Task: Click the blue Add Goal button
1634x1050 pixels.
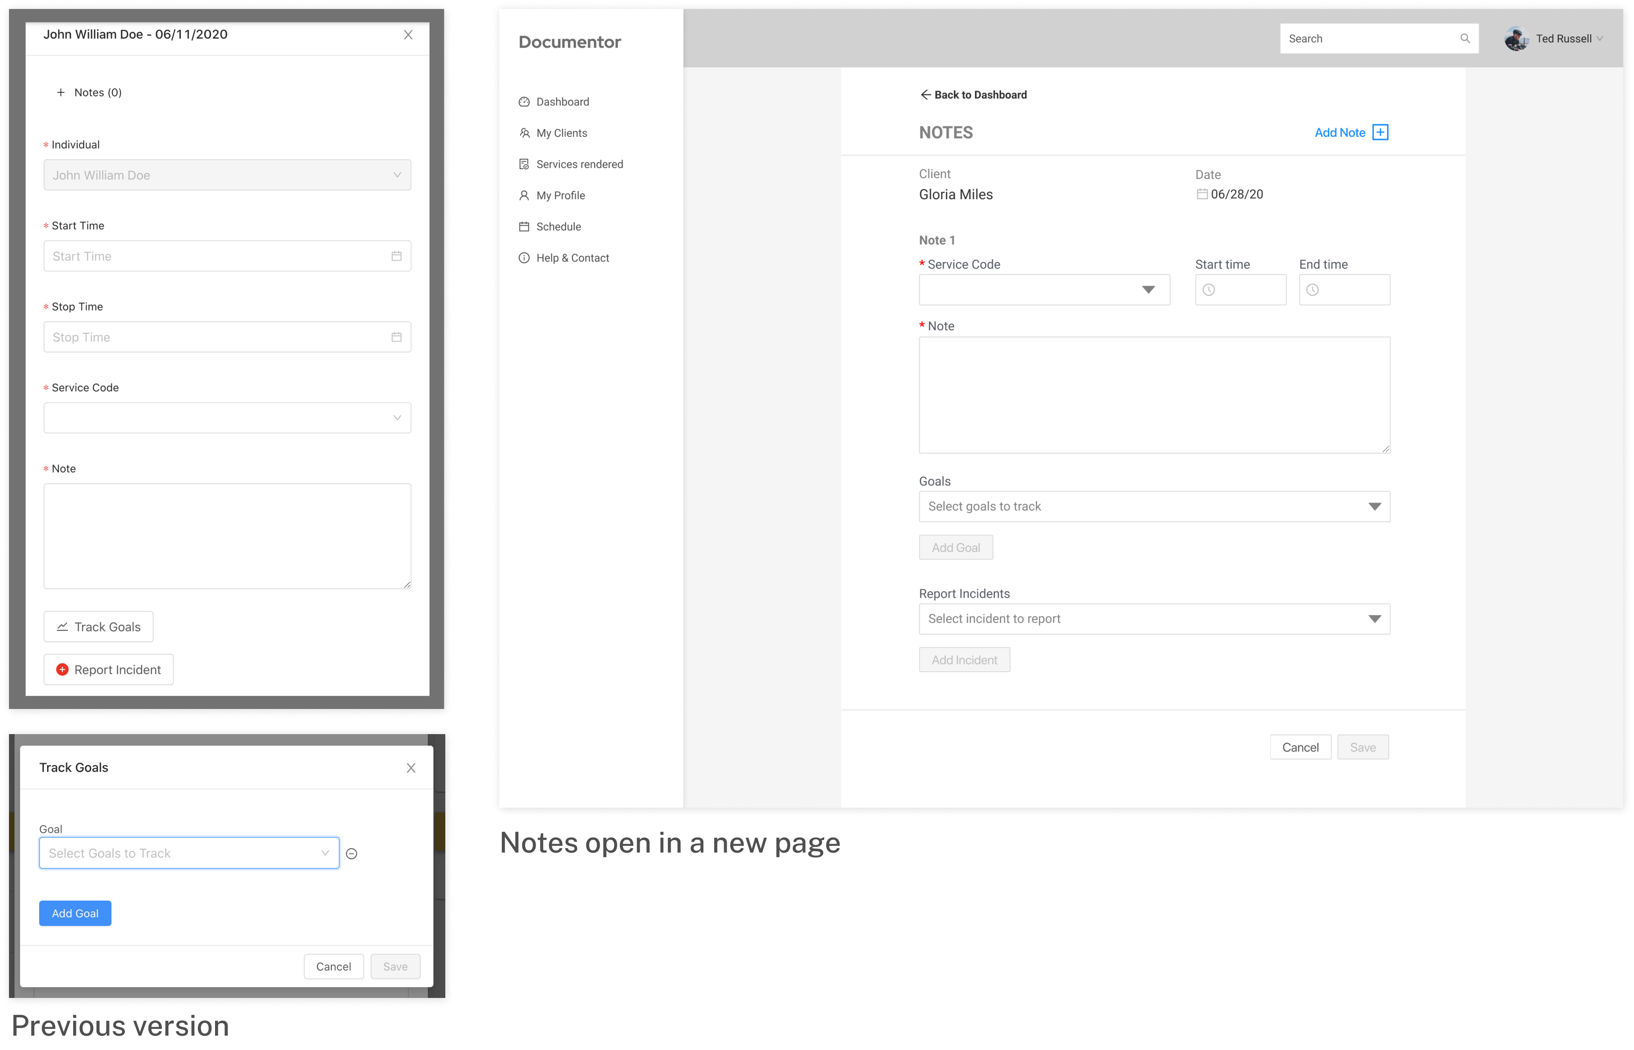Action: coord(75,914)
